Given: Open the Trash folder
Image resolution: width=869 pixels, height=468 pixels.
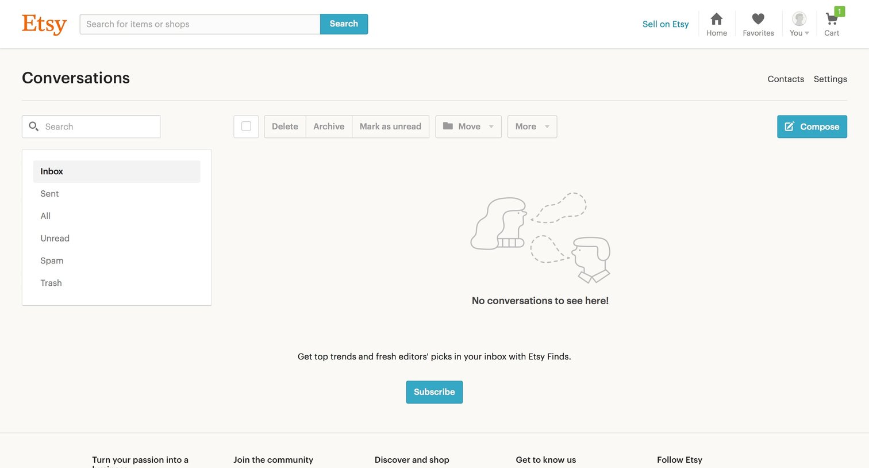Looking at the screenshot, I should click(117, 283).
